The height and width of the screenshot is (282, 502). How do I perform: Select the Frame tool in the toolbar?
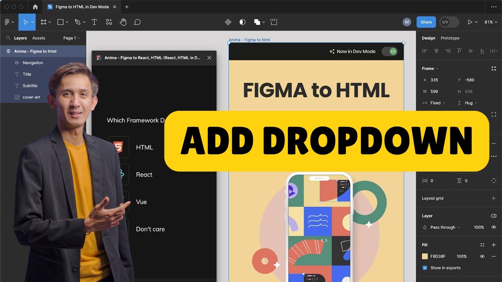click(44, 22)
